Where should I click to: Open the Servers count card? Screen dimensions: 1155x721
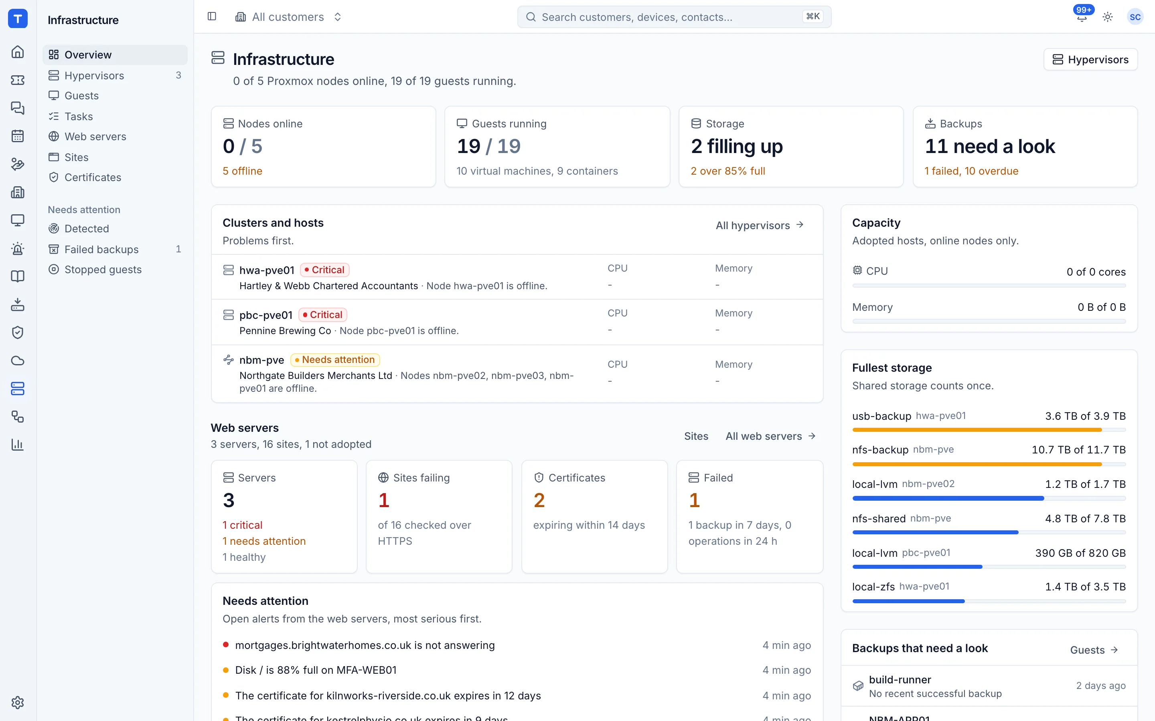click(284, 516)
